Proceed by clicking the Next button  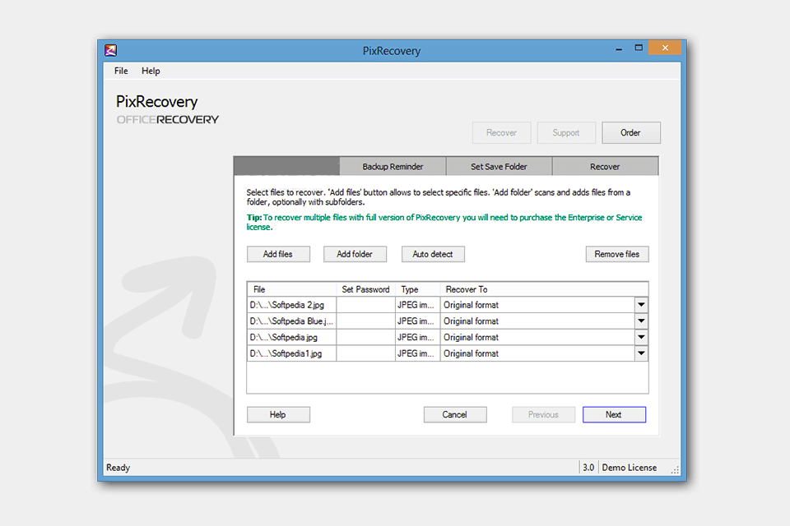[614, 414]
